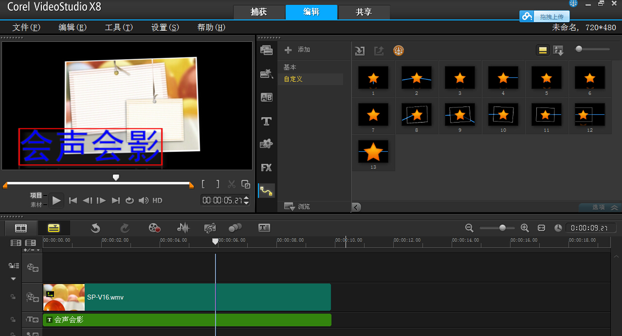
Task: Toggle thumbnail view button in library
Action: [x=543, y=50]
